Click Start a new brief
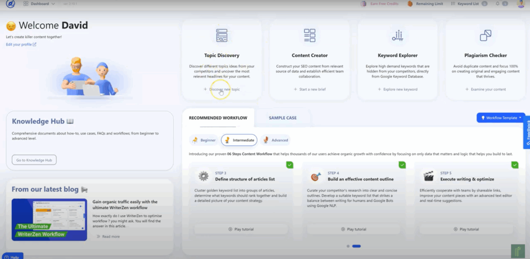 310,89
